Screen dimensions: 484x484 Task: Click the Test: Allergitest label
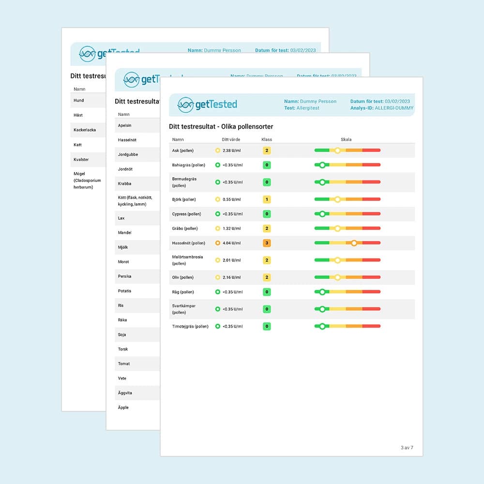pos(302,108)
